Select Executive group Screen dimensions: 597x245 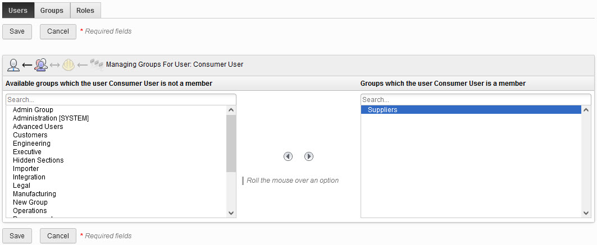pyautogui.click(x=116, y=151)
